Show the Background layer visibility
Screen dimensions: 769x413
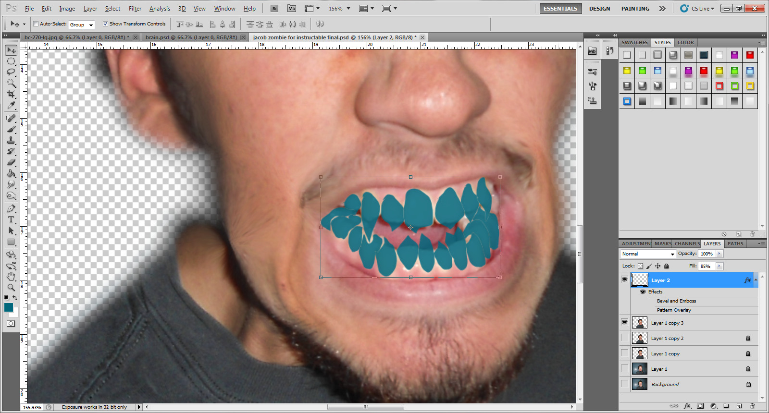[x=624, y=384]
